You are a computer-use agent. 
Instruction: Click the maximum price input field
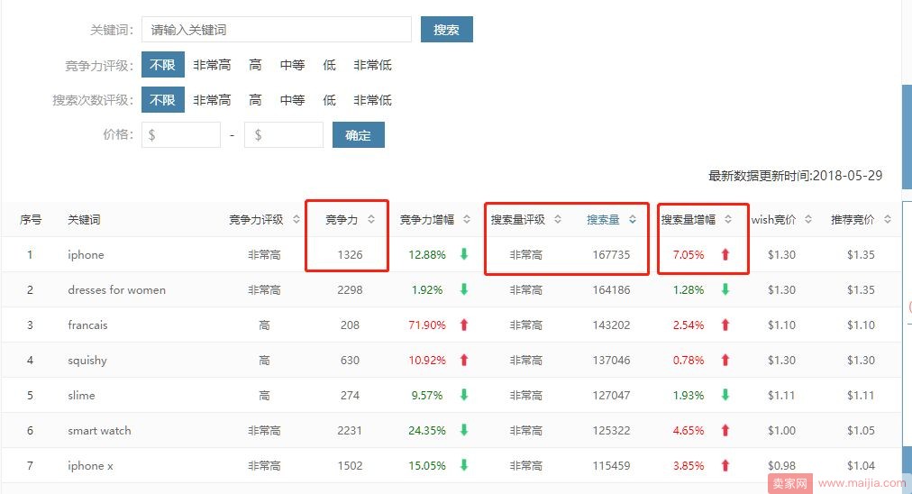[x=284, y=135]
